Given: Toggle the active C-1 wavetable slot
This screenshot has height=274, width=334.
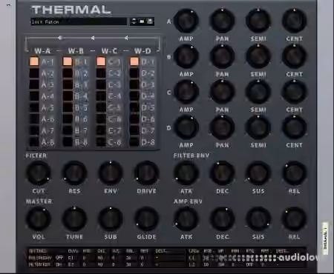Looking at the screenshot, I should tap(101, 61).
